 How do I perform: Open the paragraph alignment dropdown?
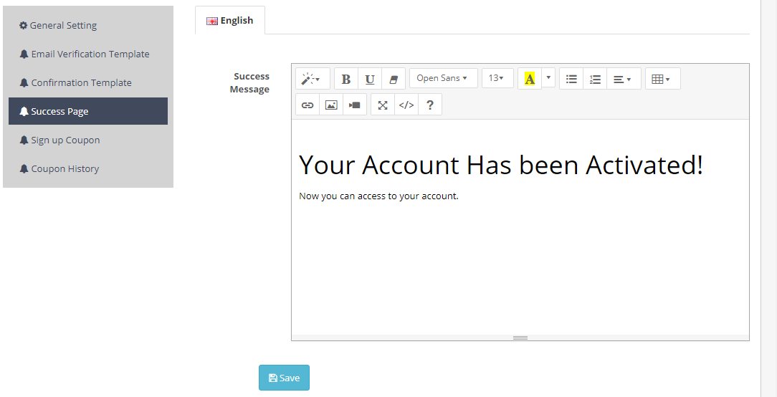624,79
